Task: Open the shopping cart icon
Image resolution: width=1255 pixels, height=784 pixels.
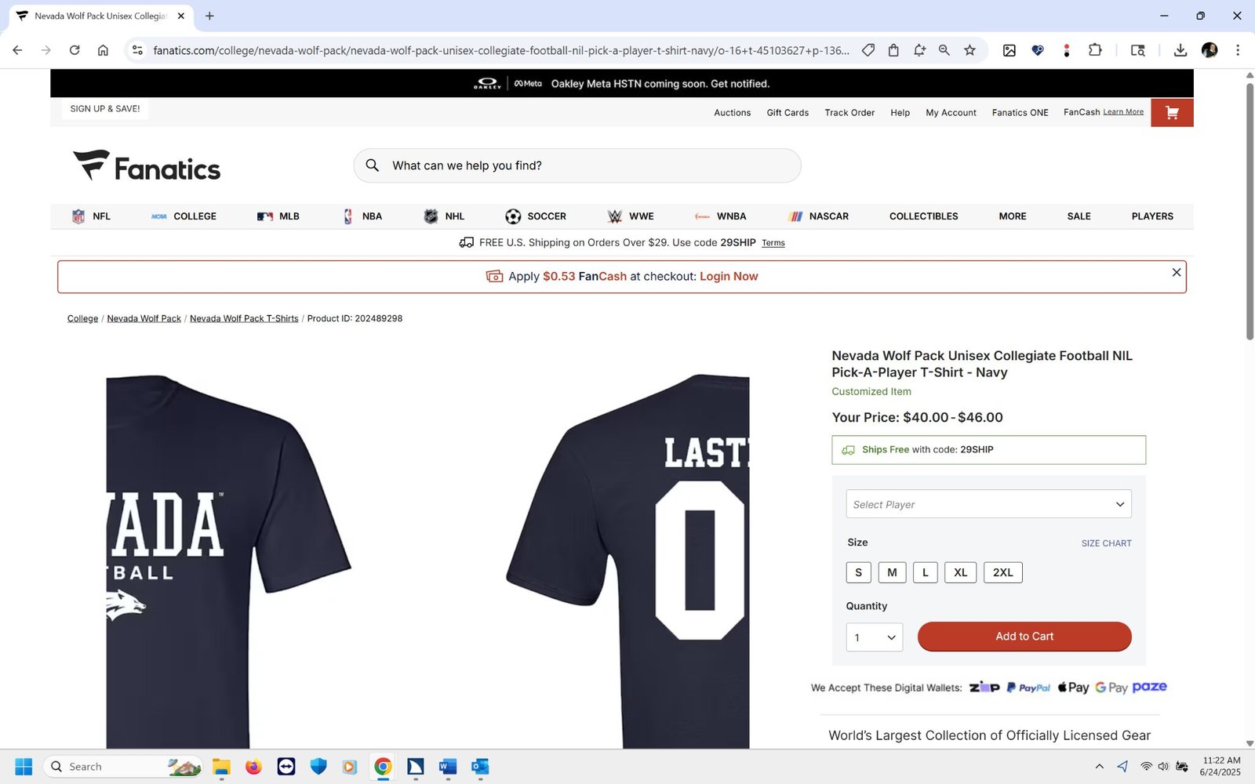Action: pyautogui.click(x=1172, y=113)
